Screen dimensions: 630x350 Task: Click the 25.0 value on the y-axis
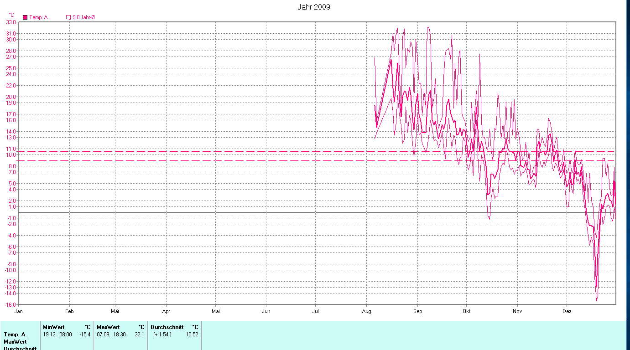(x=11, y=68)
